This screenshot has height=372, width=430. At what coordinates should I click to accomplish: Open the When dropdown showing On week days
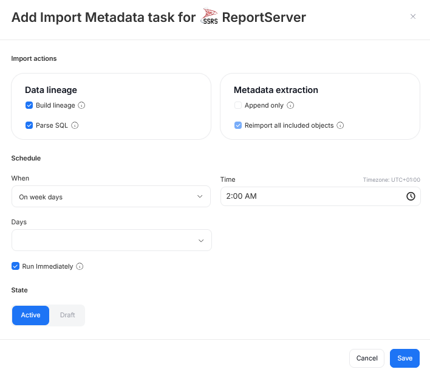click(111, 197)
